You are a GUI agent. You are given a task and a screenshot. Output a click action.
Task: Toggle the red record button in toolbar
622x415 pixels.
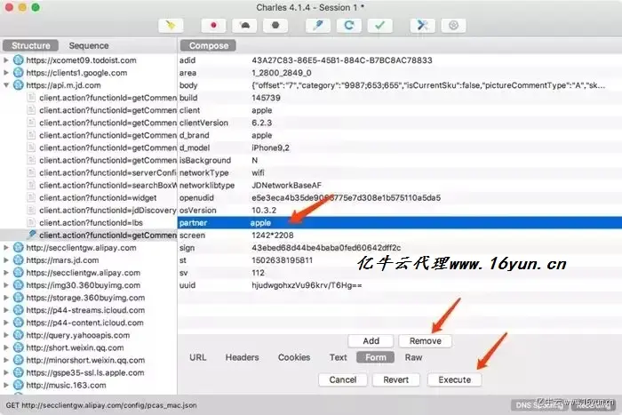[x=213, y=26]
